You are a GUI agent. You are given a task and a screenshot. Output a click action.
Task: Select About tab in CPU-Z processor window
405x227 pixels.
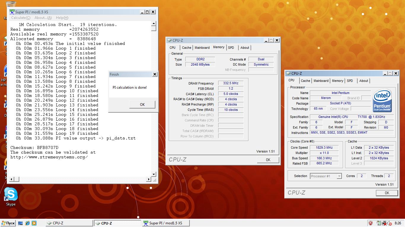click(x=364, y=81)
